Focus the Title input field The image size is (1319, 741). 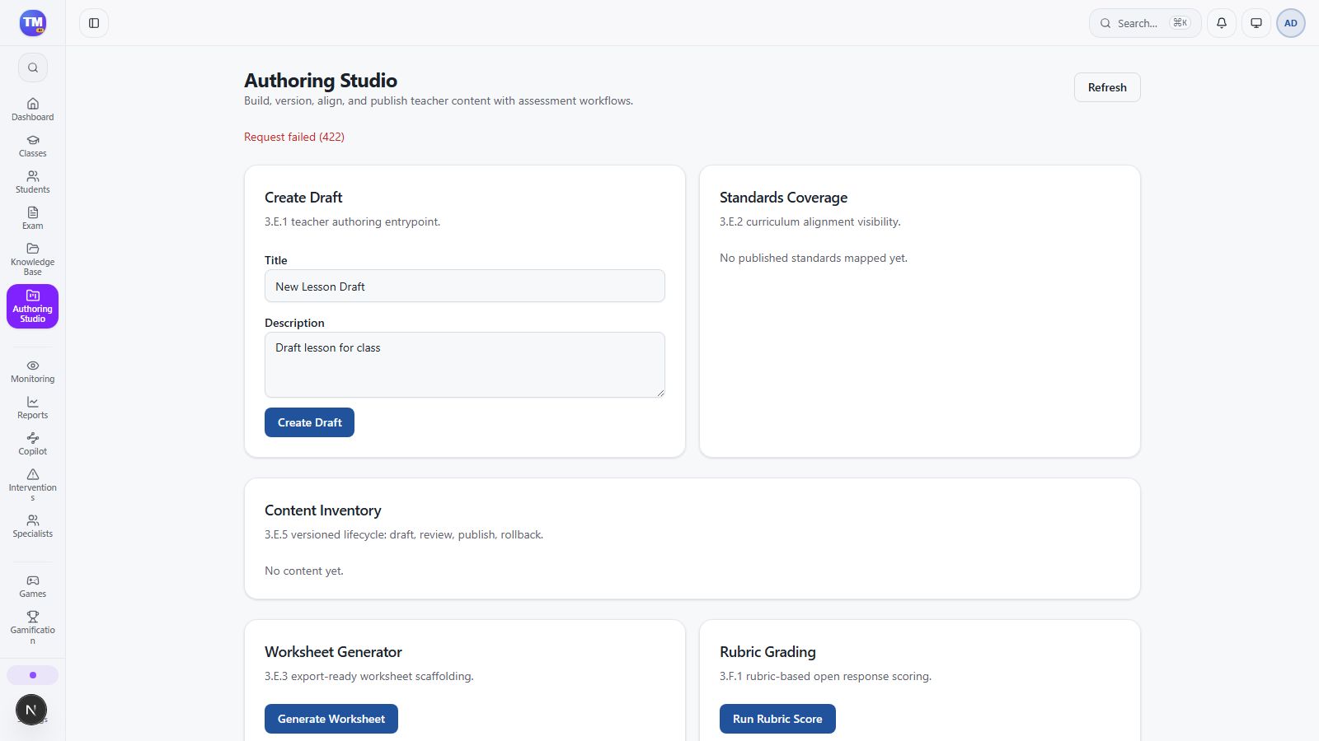coord(465,286)
